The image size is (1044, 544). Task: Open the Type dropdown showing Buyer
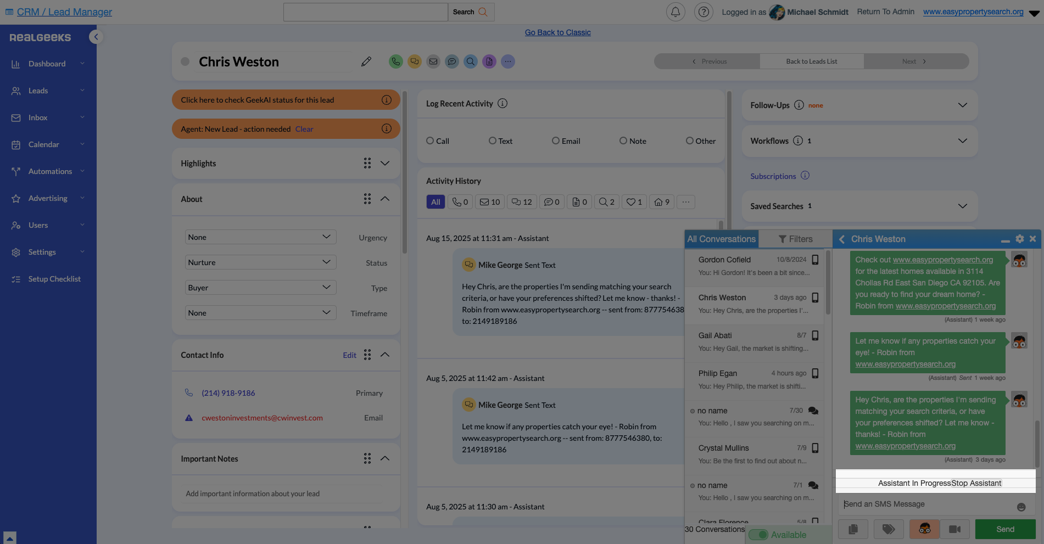(260, 288)
